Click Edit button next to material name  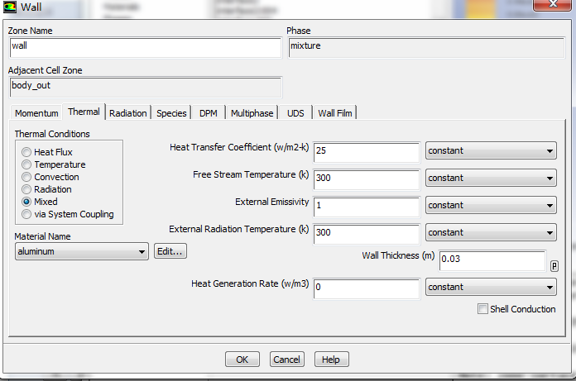[x=170, y=251]
